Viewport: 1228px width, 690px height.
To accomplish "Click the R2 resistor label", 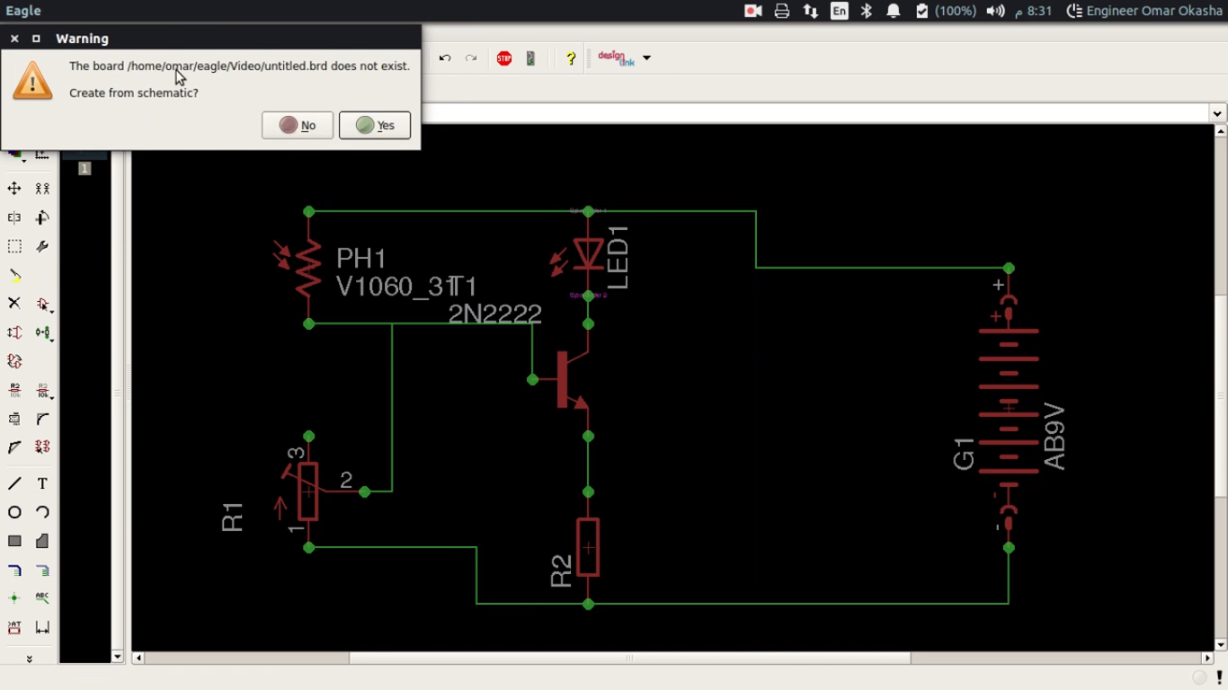I will point(561,571).
